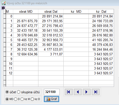Image resolution: width=119 pixels, height=105 pixels.
Task: Click the obrat MD column header
Action: (26, 11)
